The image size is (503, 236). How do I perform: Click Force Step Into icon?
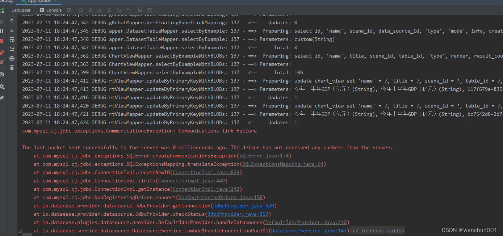pos(100,10)
